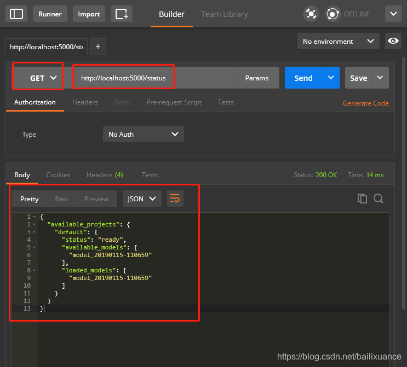Collapse the available_projects JSON fold arrow
The height and width of the screenshot is (367, 407).
pos(35,224)
